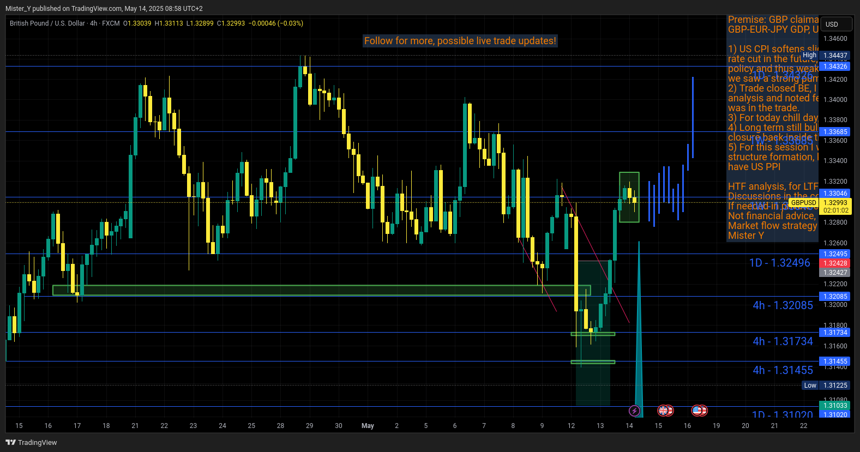The height and width of the screenshot is (452, 860).
Task: Select the 1.31455 price axis label
Action: coord(835,361)
